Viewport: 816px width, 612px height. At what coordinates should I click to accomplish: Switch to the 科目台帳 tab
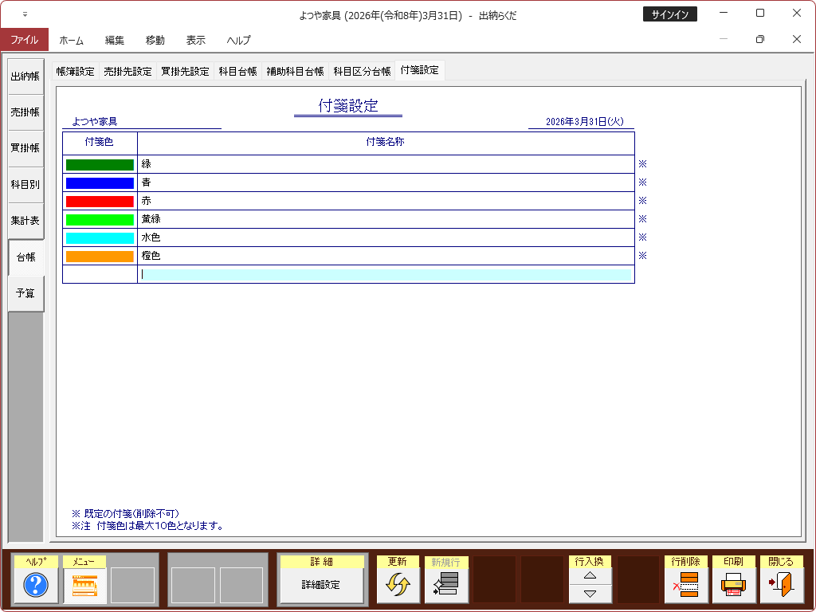click(237, 71)
